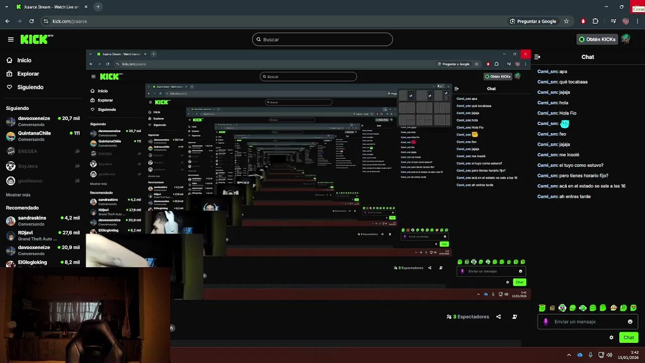
Task: Bookmark this page with the star
Action: (566, 21)
